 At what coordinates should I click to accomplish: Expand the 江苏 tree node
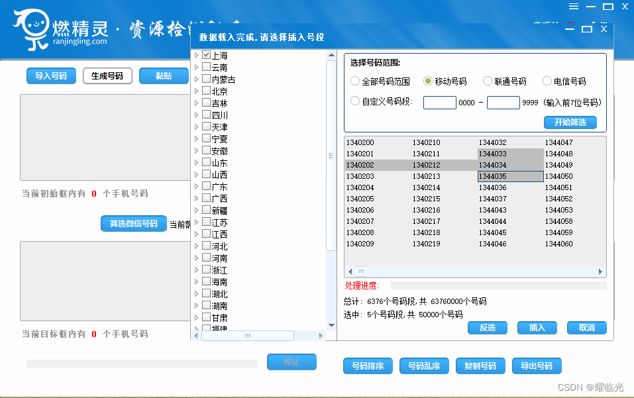[196, 222]
